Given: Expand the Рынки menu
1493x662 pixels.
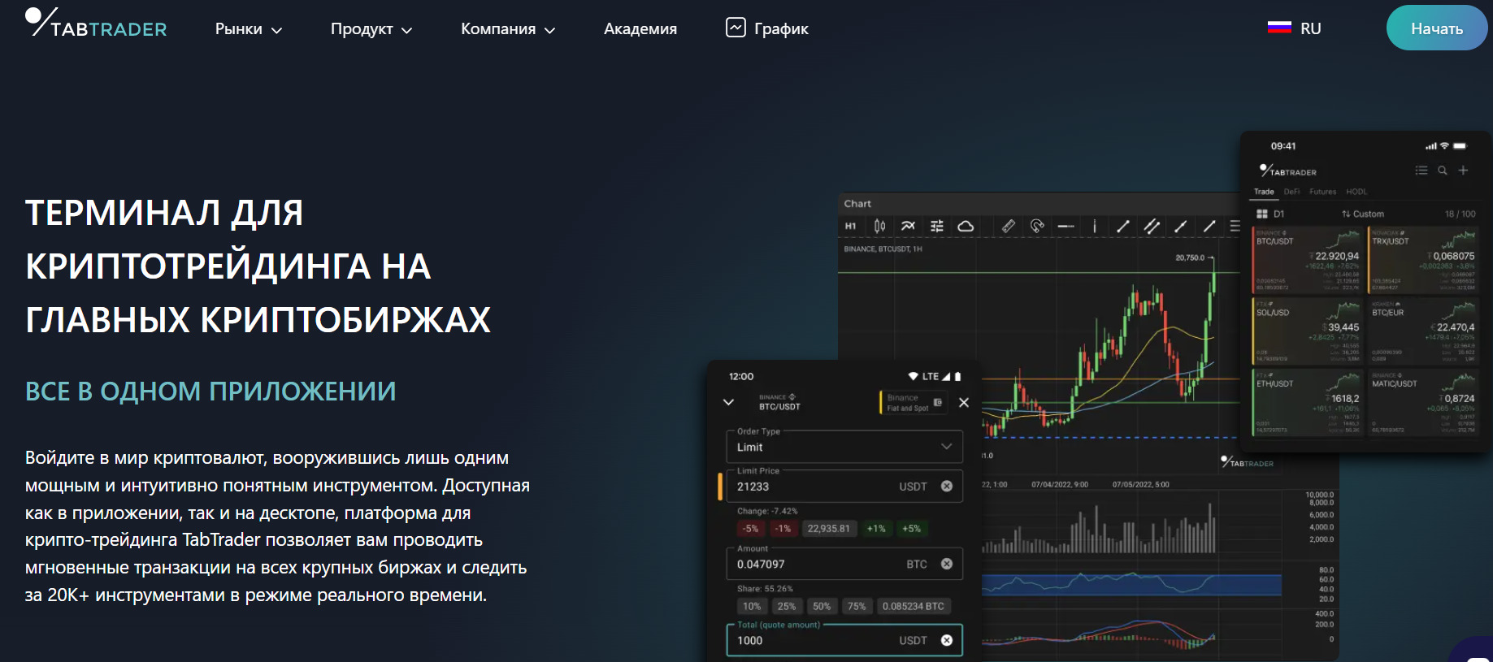Looking at the screenshot, I should pyautogui.click(x=249, y=29).
